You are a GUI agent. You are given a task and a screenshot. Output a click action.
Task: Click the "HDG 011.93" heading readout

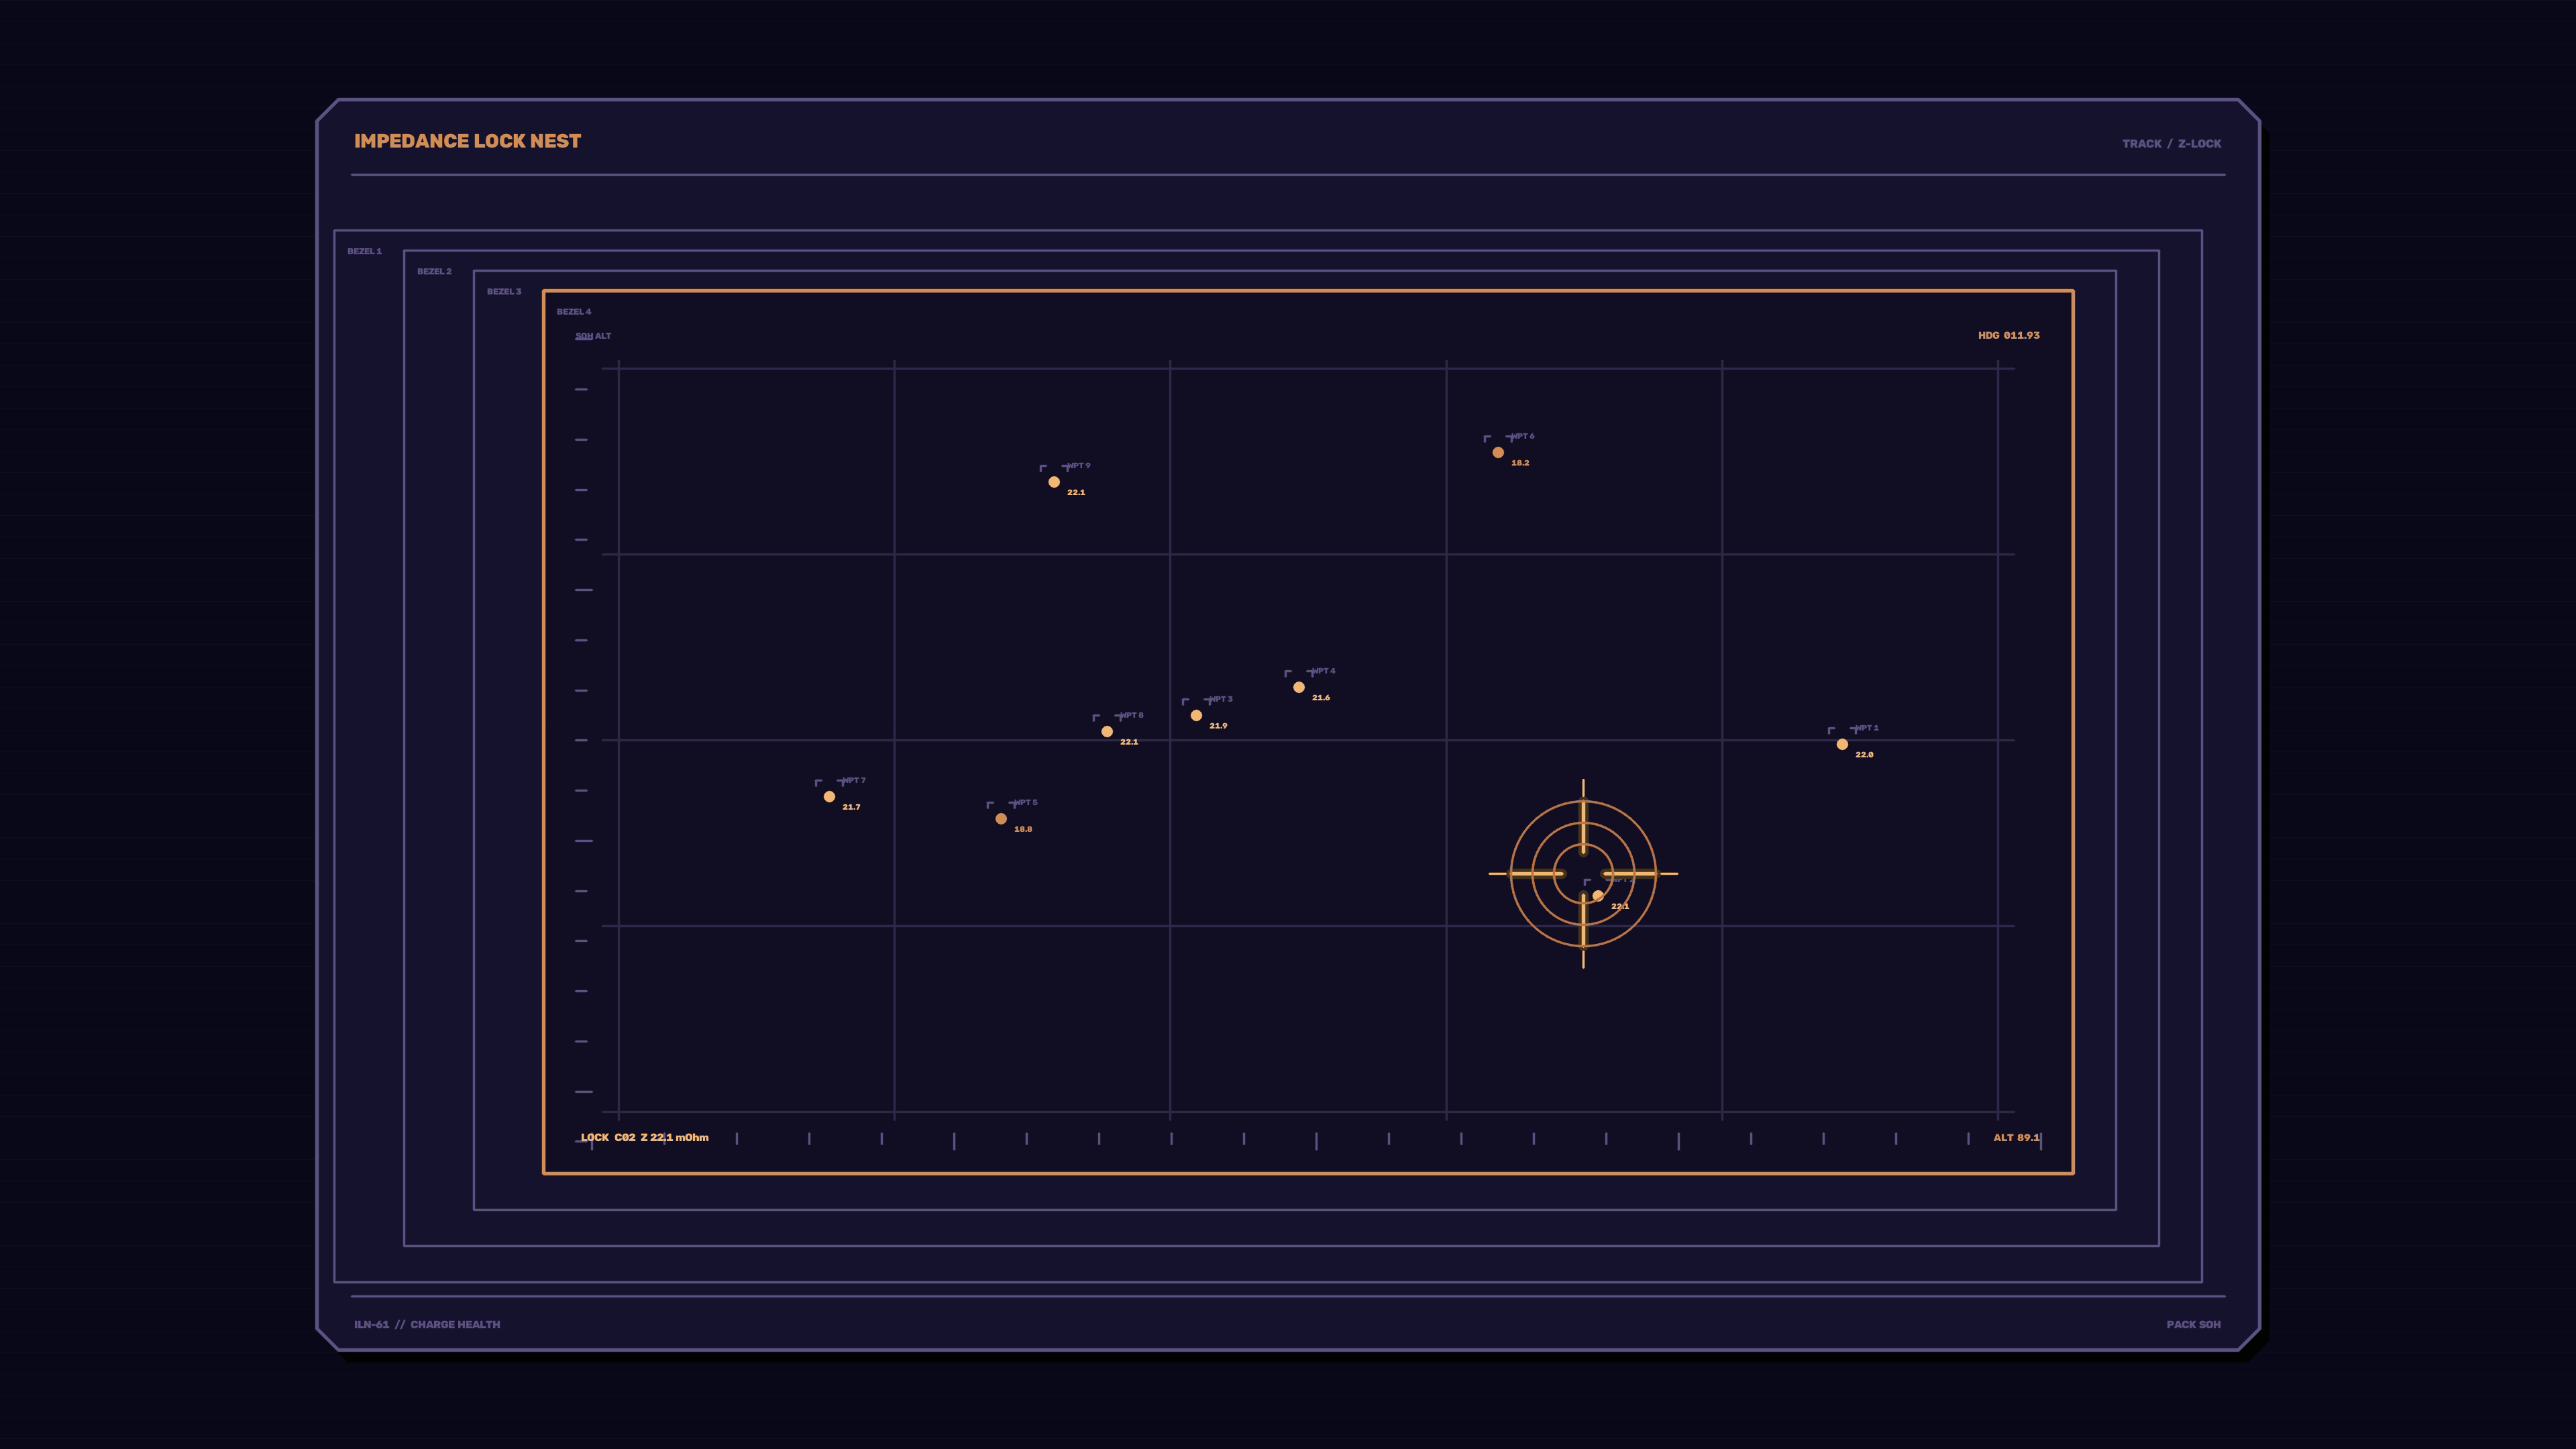pyautogui.click(x=2009, y=336)
